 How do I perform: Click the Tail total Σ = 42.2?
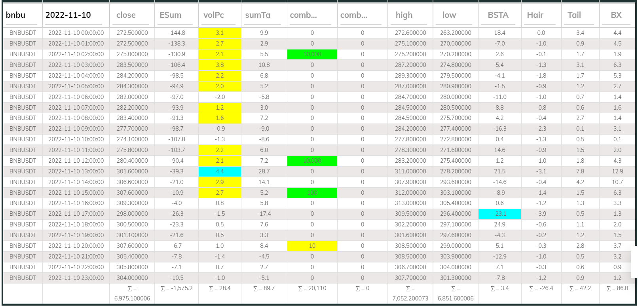580,288
